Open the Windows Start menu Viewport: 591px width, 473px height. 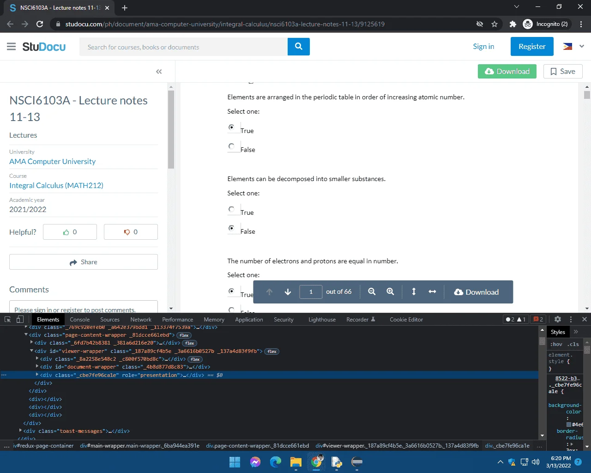pos(235,462)
